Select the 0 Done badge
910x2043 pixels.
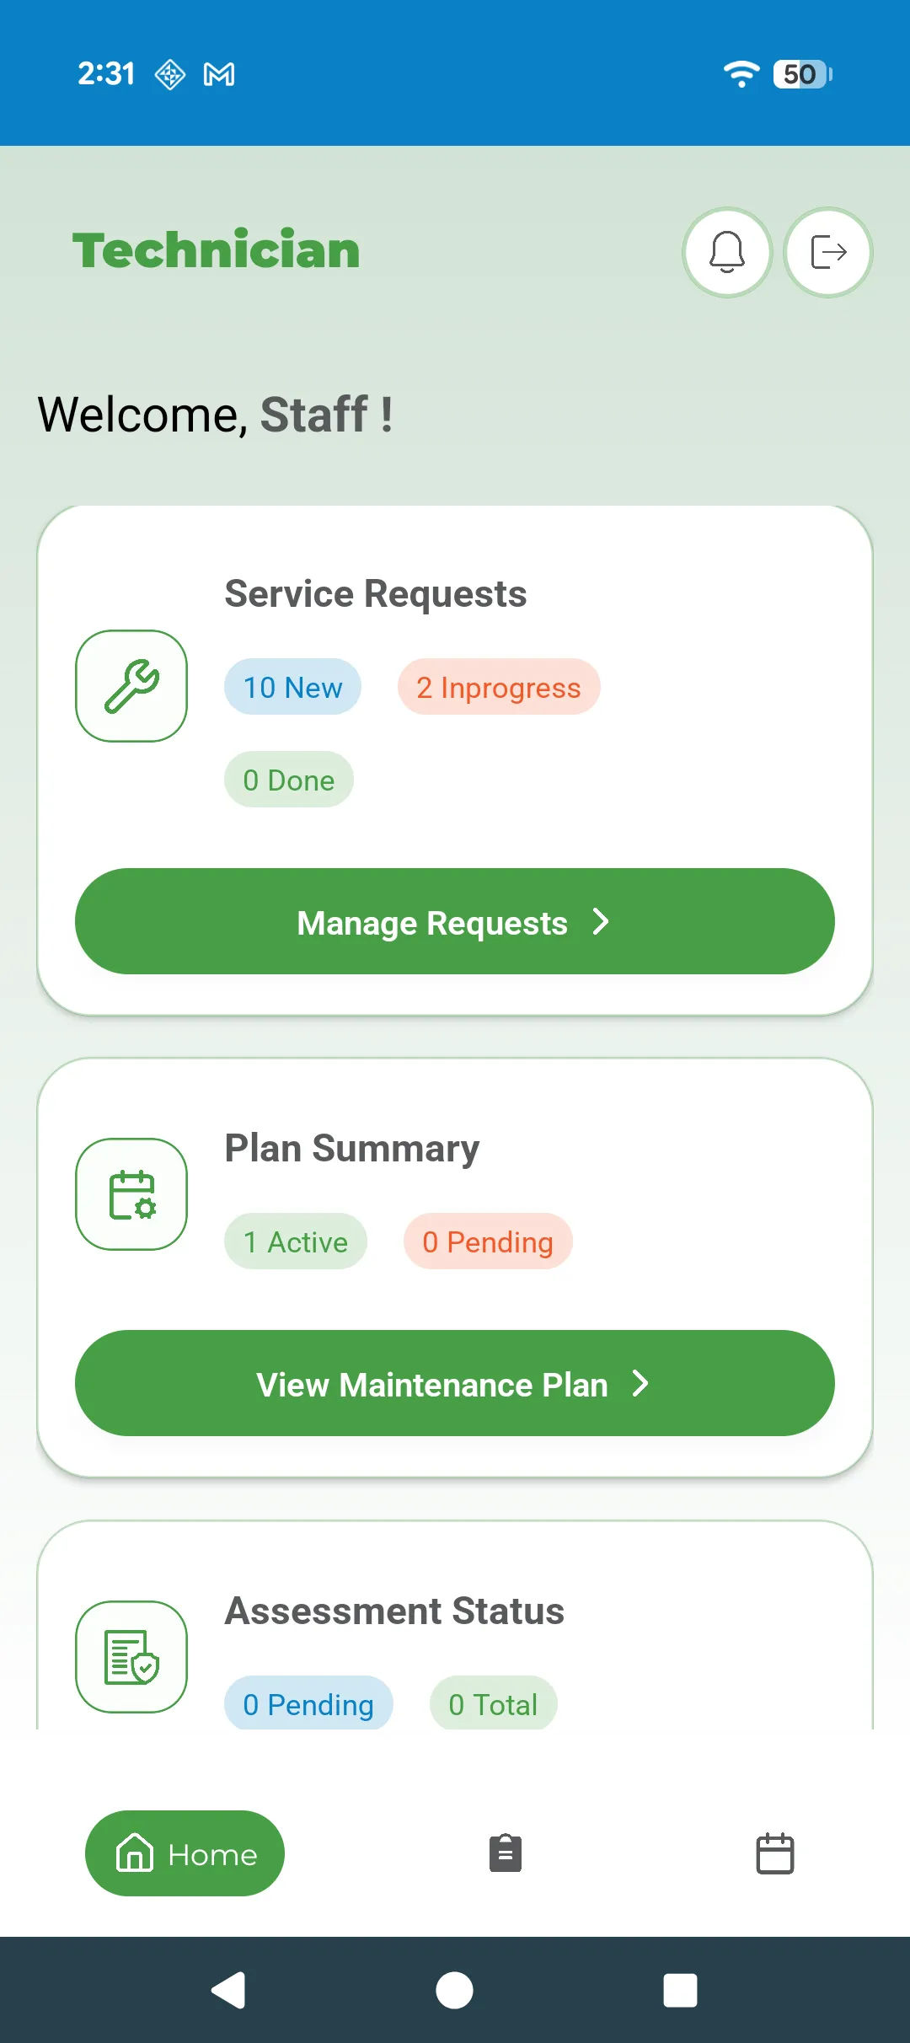(288, 780)
